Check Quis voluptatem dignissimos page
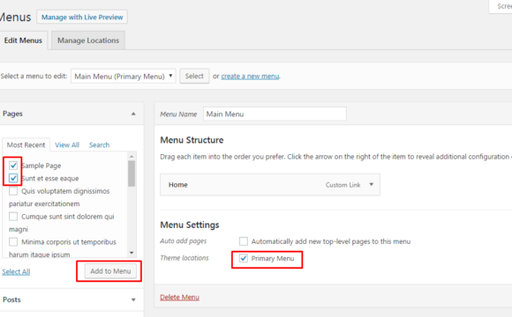 point(13,191)
